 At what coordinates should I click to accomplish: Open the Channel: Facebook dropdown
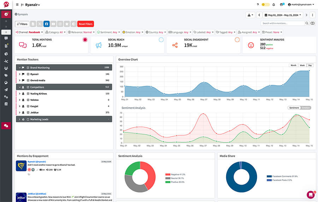click(29, 32)
